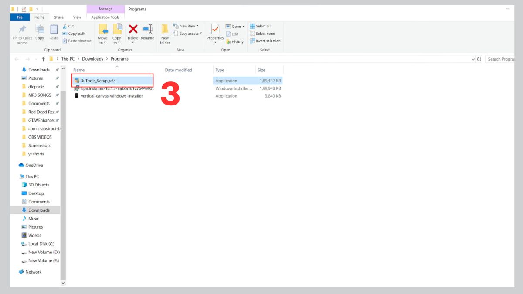Image resolution: width=523 pixels, height=294 pixels.
Task: Click Select all in the ribbon
Action: click(261, 26)
